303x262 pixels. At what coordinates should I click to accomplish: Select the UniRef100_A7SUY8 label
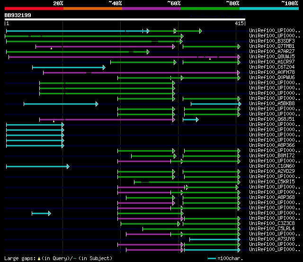[x=272, y=239]
